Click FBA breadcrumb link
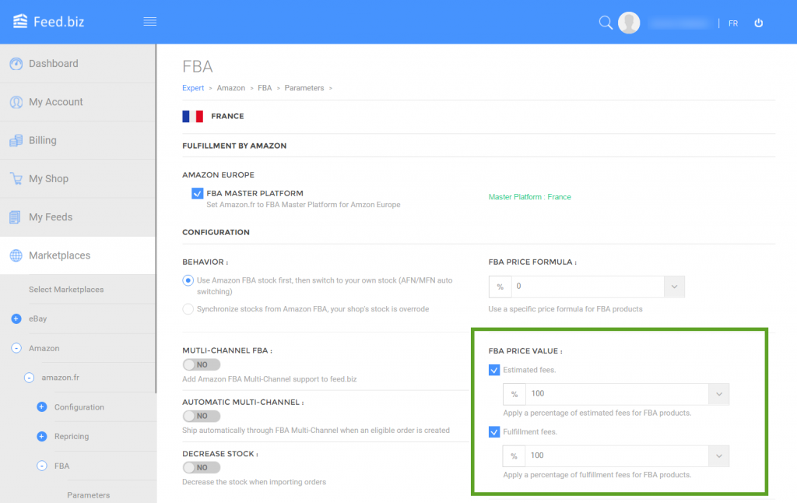Viewport: 797px width, 503px height. click(x=265, y=88)
